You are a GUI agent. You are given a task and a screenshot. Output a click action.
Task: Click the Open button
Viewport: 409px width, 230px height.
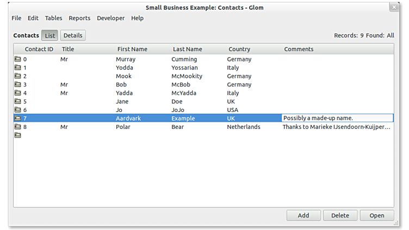376,215
